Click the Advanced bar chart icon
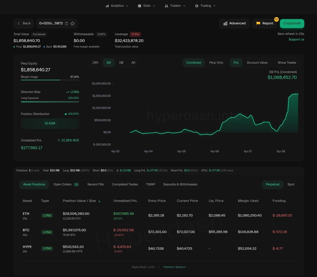The height and width of the screenshot is (277, 317). coord(225,23)
